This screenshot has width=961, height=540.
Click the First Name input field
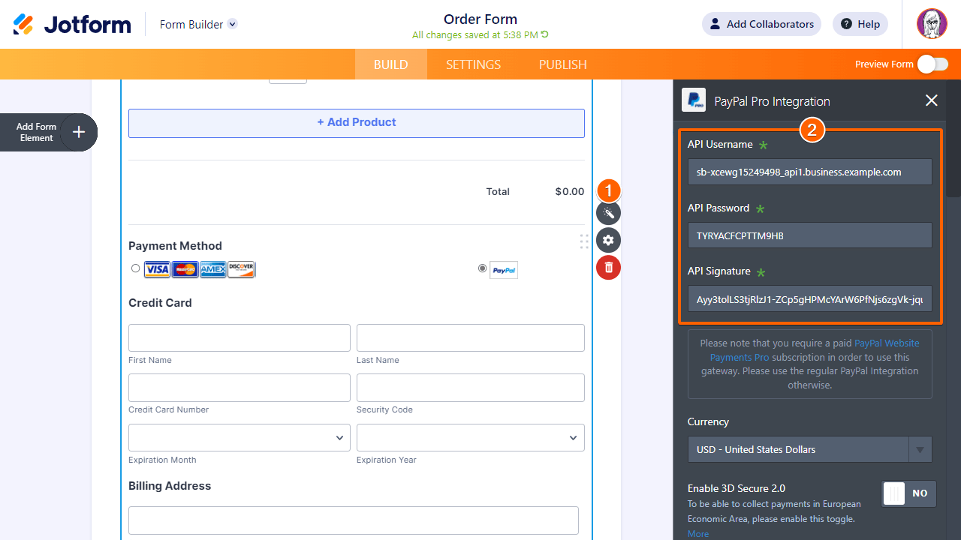point(239,337)
